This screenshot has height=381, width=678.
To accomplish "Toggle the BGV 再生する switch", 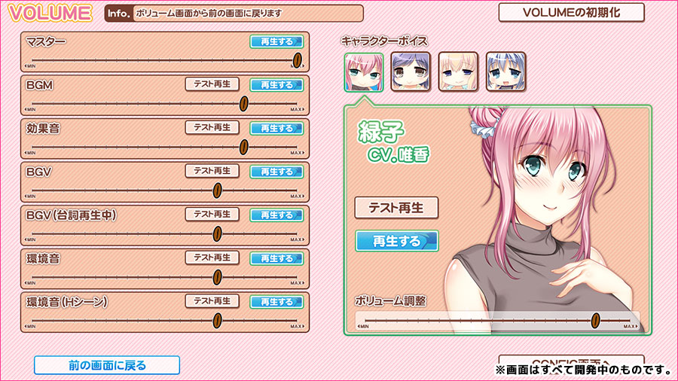I will click(276, 172).
